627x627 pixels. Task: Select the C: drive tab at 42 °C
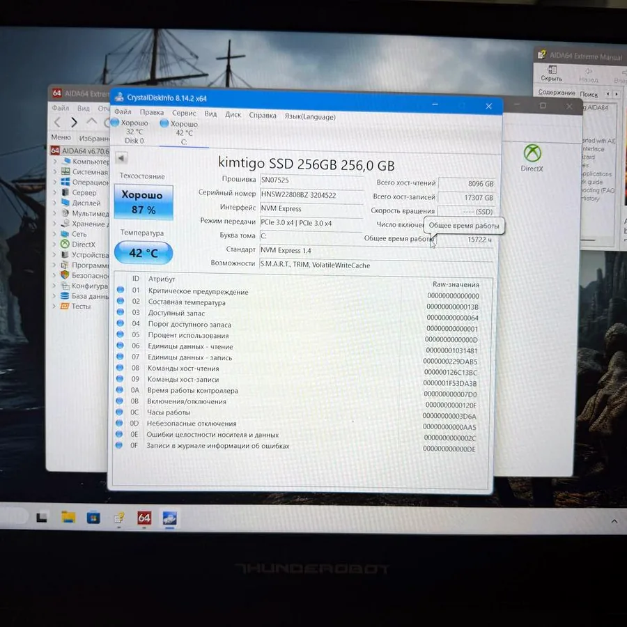coord(184,133)
